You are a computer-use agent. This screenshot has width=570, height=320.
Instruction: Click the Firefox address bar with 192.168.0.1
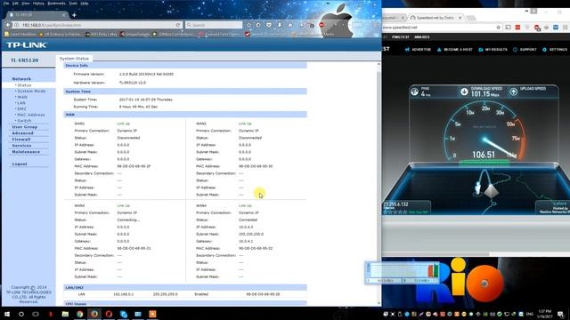[94, 25]
